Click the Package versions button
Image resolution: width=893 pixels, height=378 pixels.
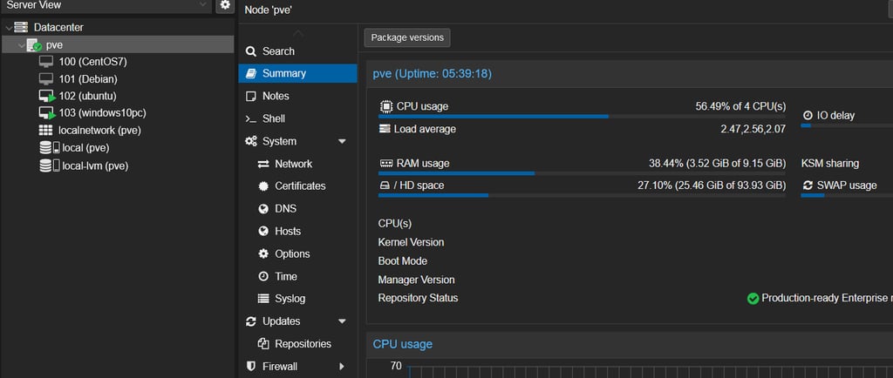407,37
